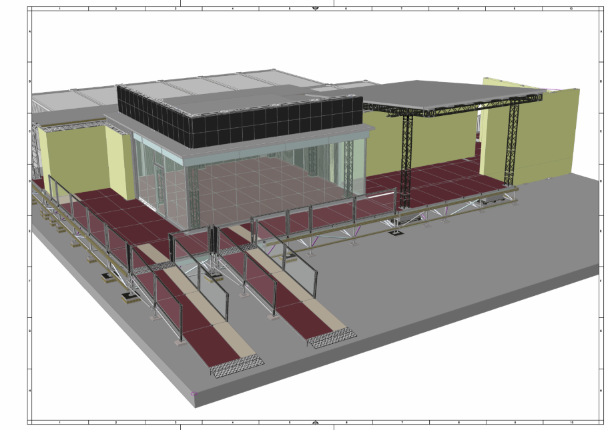Select the right truss tower under canopy

click(513, 143)
